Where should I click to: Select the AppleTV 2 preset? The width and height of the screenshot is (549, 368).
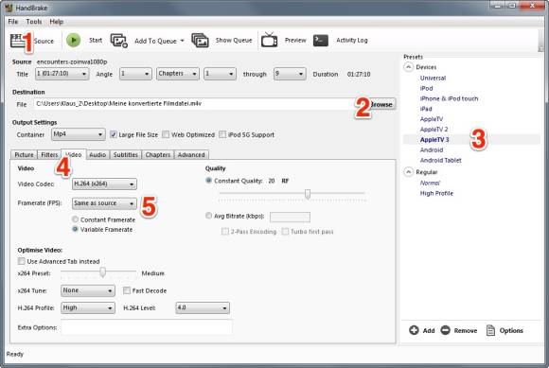pos(434,130)
